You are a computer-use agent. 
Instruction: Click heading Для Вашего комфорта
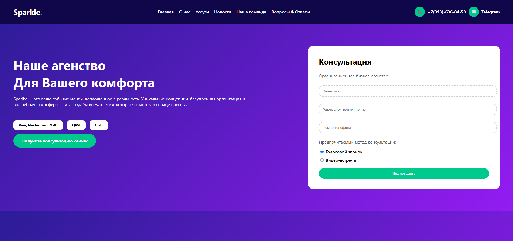[84, 83]
